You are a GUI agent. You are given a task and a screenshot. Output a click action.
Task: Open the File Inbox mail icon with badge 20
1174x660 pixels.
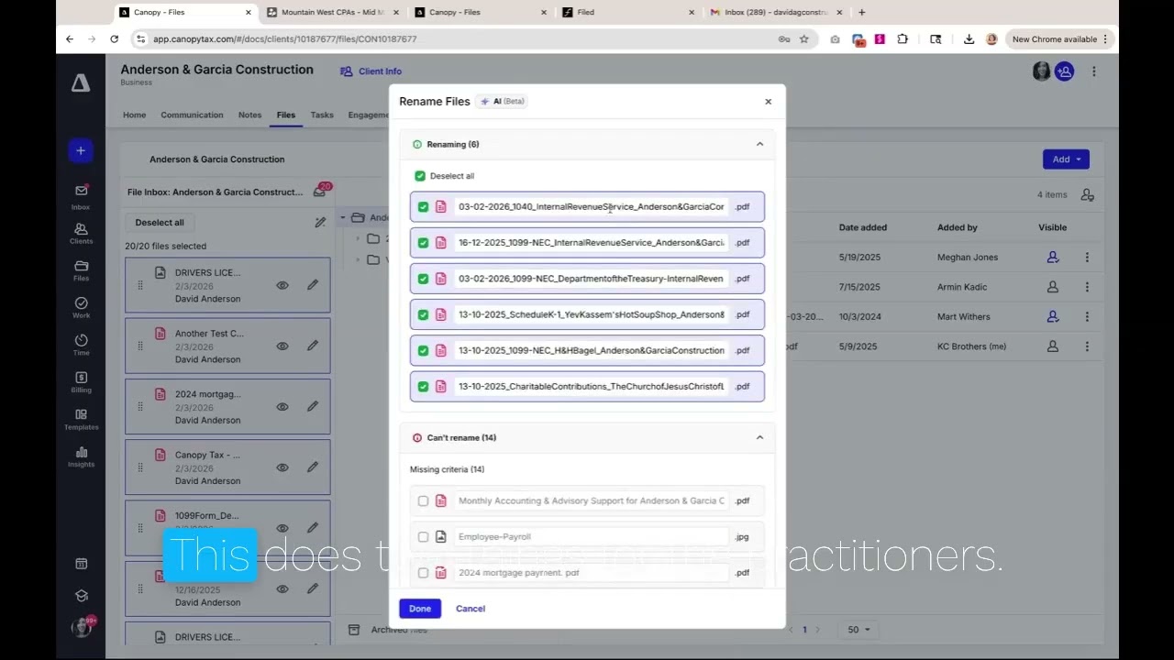click(x=319, y=192)
